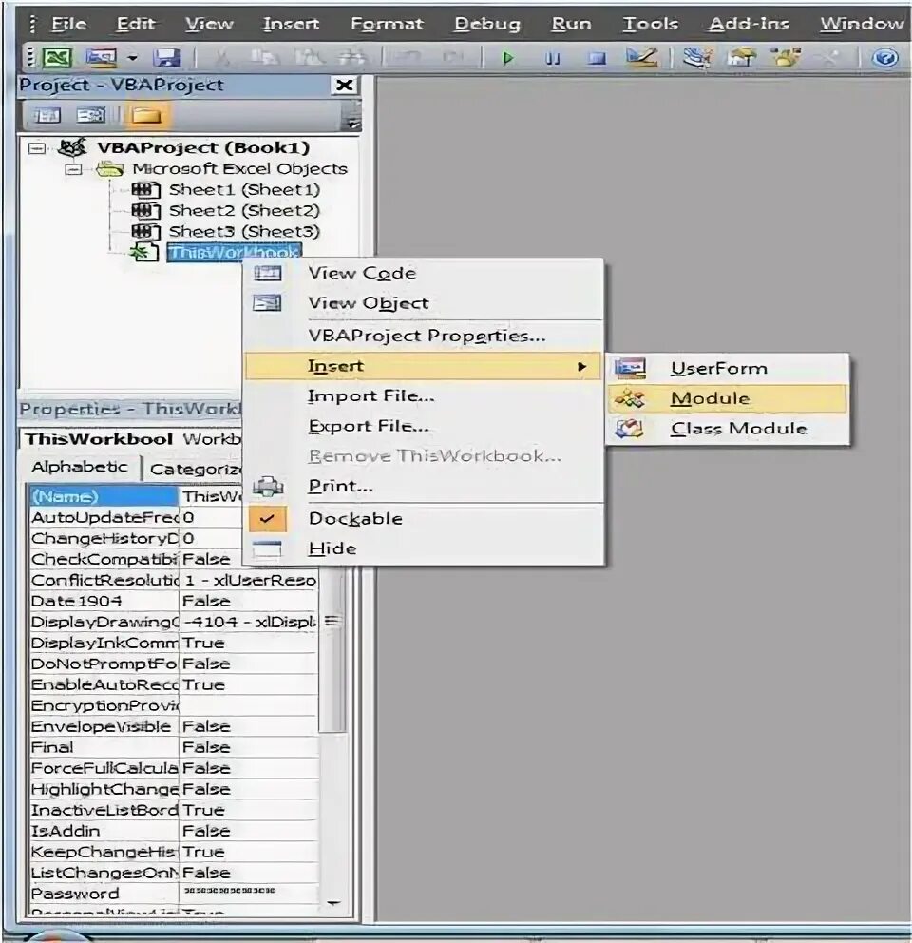Select Sheet2 (Sheet2) in project tree

pos(244,210)
